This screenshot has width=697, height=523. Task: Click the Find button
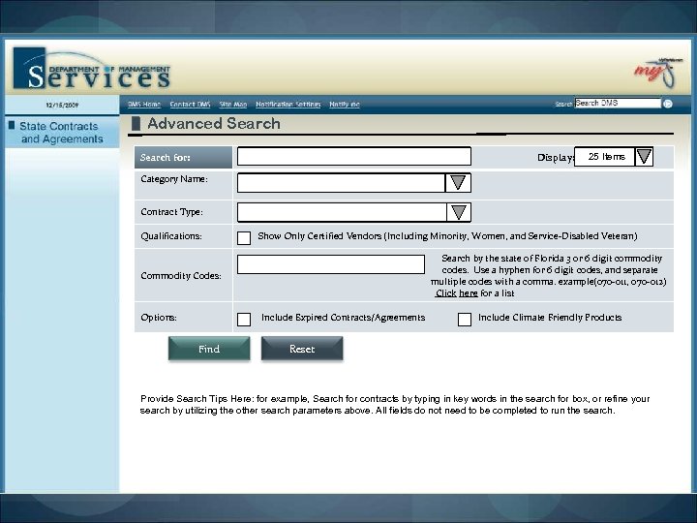pos(209,349)
